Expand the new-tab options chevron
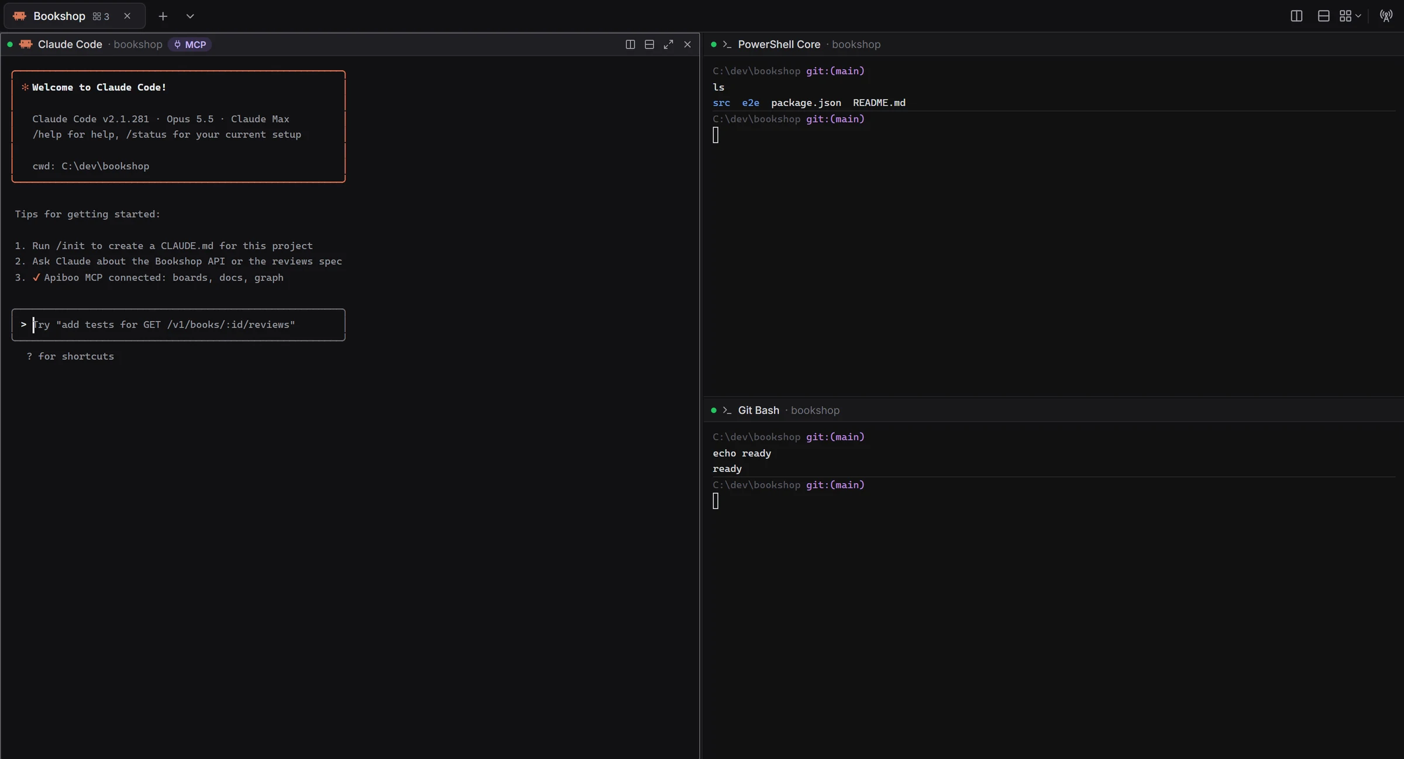The height and width of the screenshot is (759, 1404). pyautogui.click(x=190, y=16)
